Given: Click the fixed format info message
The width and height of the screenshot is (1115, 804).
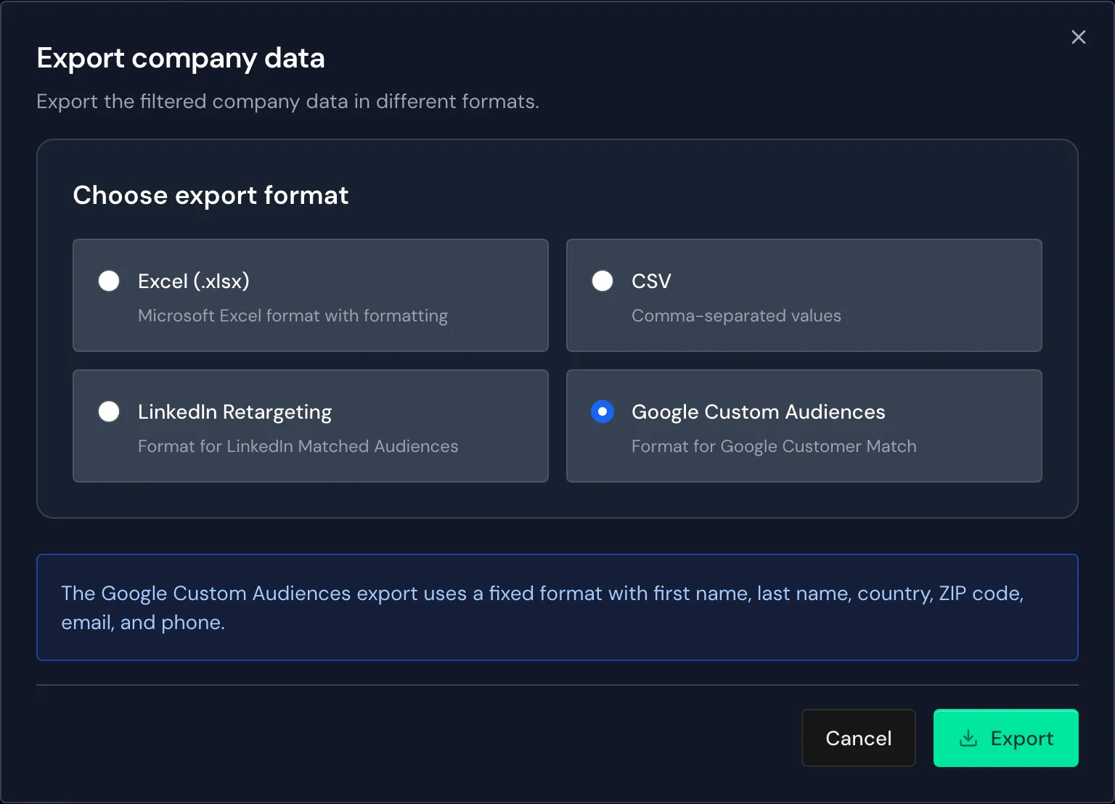Looking at the screenshot, I should tap(557, 607).
